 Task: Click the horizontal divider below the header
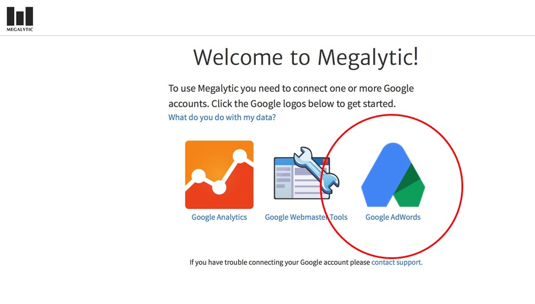[267, 36]
